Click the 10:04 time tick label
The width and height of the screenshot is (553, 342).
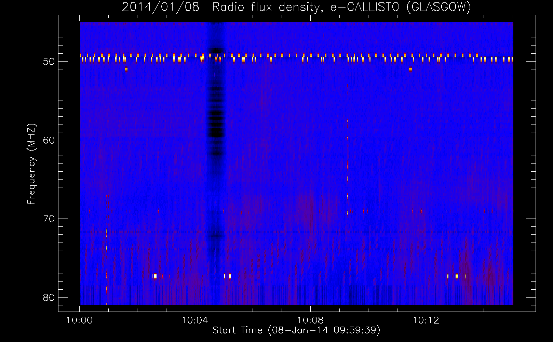click(195, 320)
